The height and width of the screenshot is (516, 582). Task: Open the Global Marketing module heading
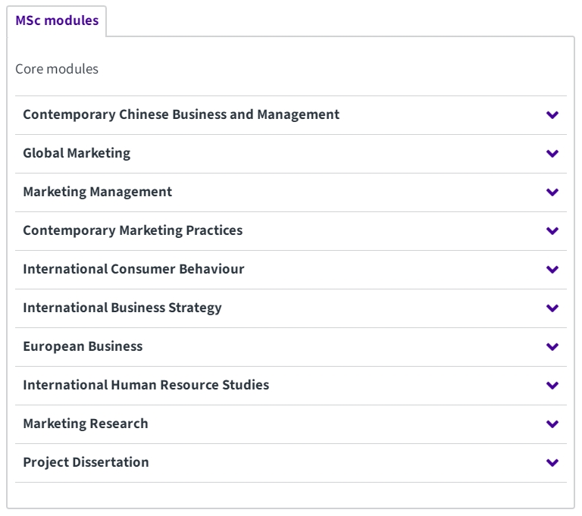coord(77,153)
